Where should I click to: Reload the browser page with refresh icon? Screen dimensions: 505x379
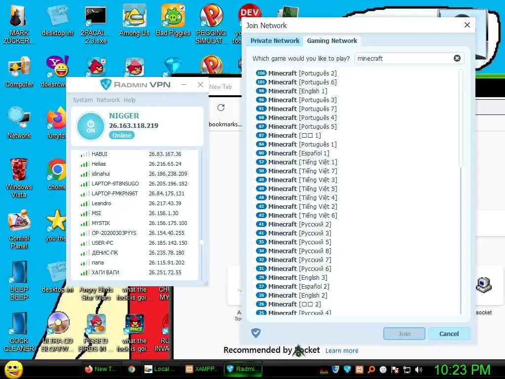221,108
